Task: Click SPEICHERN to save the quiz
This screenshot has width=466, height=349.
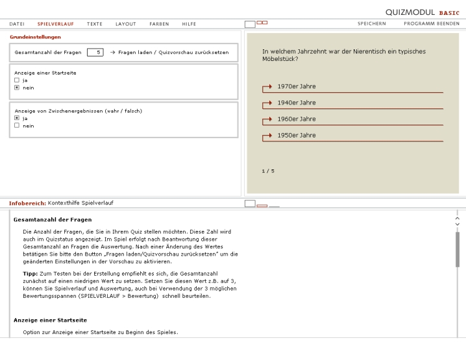Action: click(x=371, y=24)
